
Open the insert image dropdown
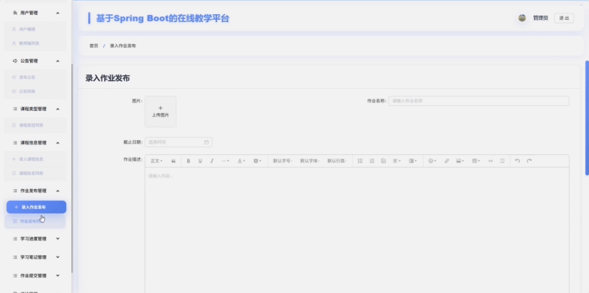point(460,161)
